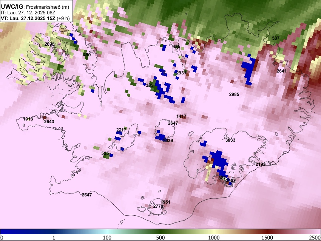Click the VT valid time line
Screen dimensions: 321x241
35,18
